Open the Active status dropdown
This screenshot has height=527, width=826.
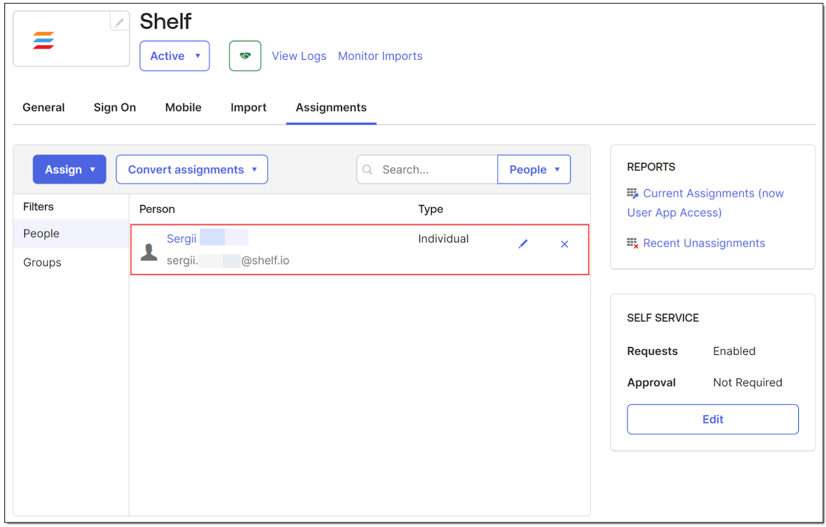(x=174, y=56)
